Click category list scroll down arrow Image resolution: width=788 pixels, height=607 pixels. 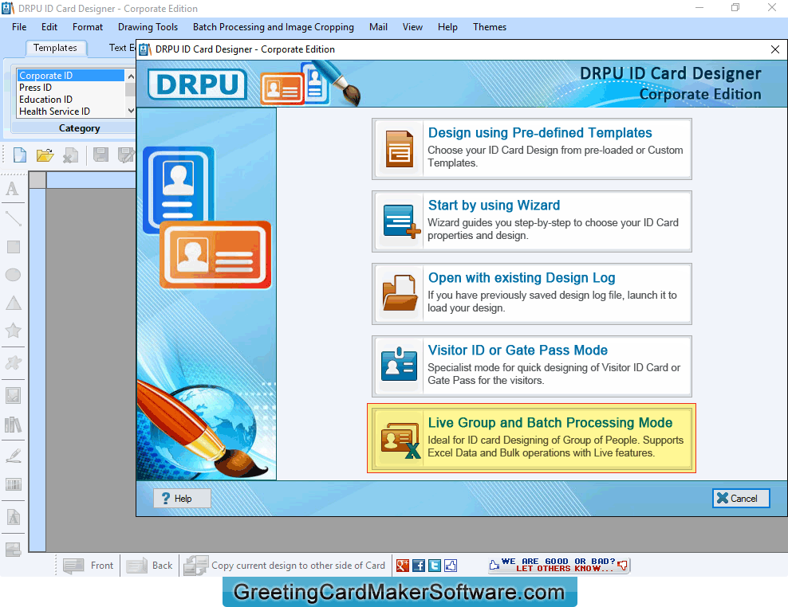click(131, 111)
